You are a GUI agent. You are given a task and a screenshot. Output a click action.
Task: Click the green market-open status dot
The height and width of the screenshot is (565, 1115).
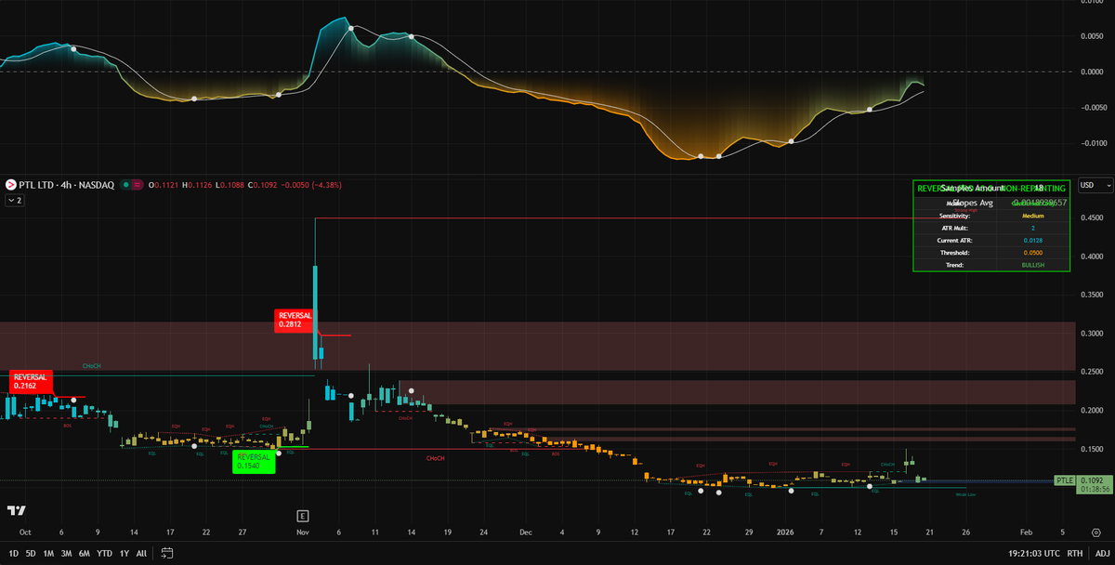(126, 185)
